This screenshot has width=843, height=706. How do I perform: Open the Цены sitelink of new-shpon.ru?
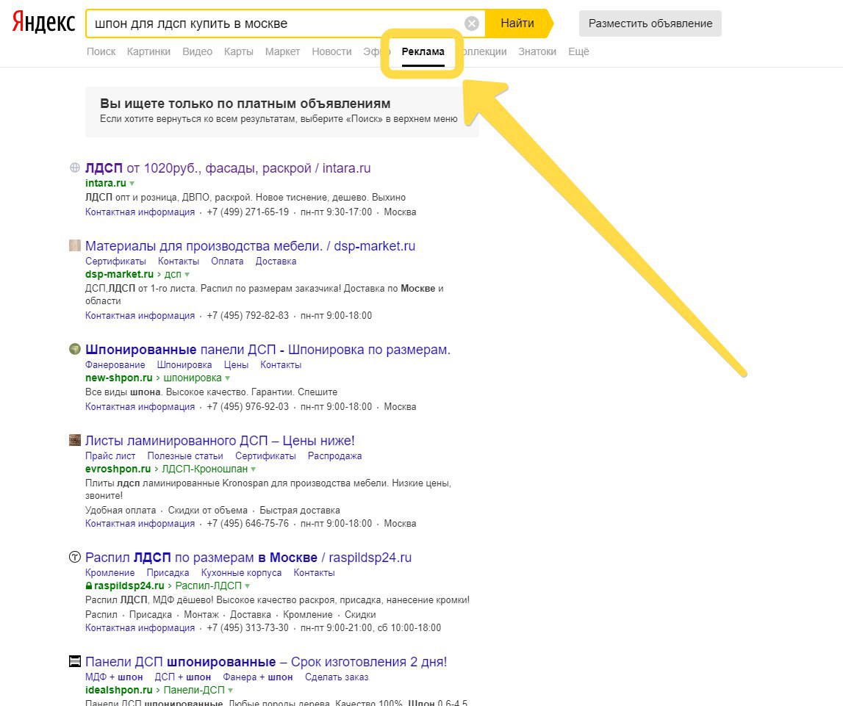[x=236, y=365]
